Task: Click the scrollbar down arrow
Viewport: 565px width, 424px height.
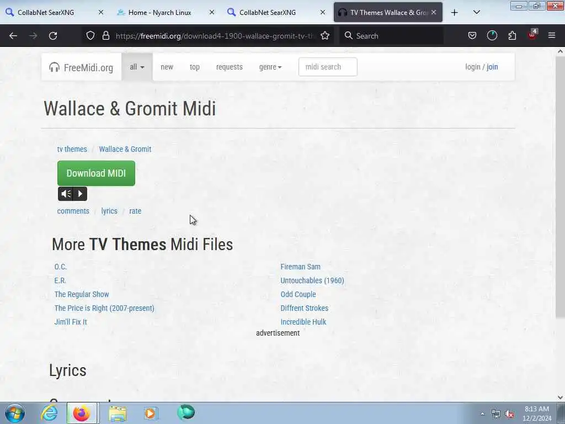Action: click(561, 397)
